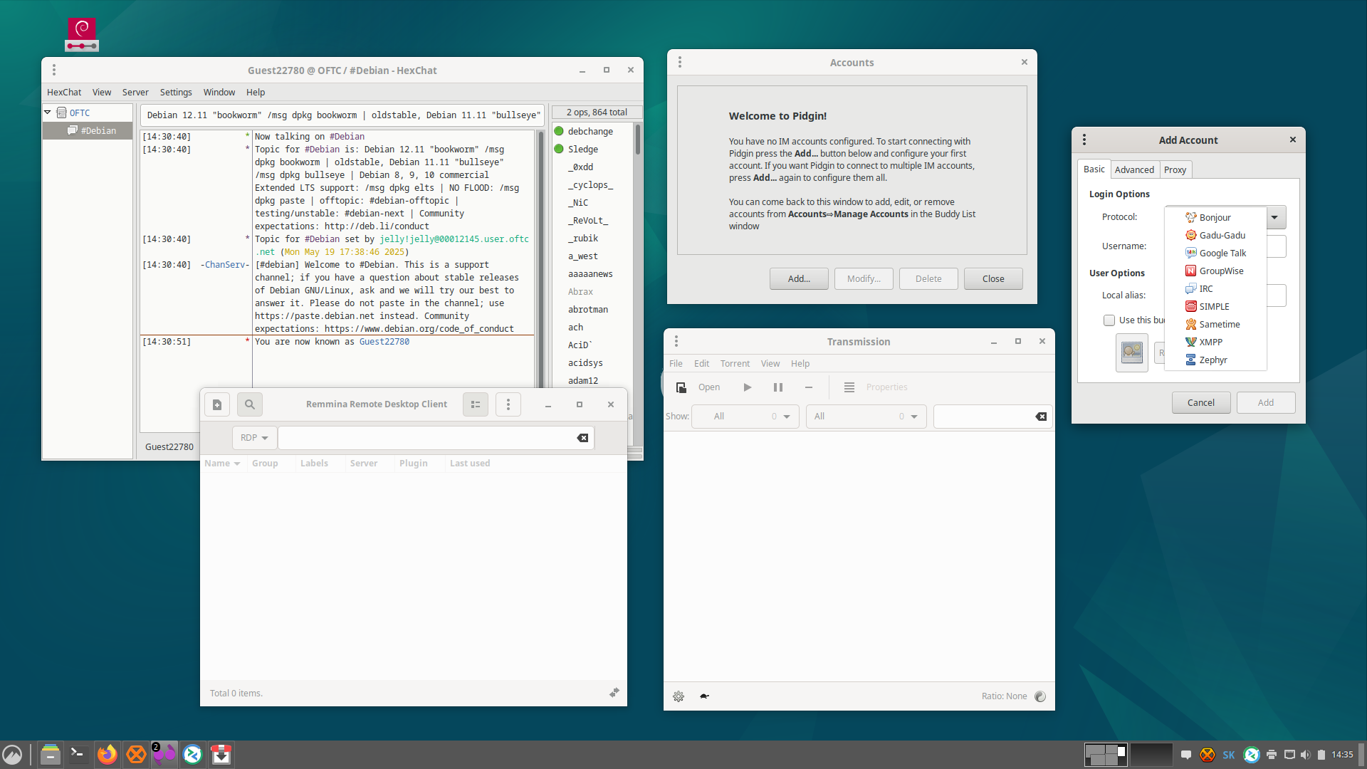Viewport: 1367px width, 769px height.
Task: Switch to Proxy tab in Add Account
Action: pyautogui.click(x=1175, y=169)
